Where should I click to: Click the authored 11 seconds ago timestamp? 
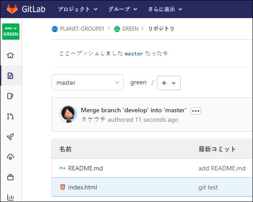[x=143, y=120]
